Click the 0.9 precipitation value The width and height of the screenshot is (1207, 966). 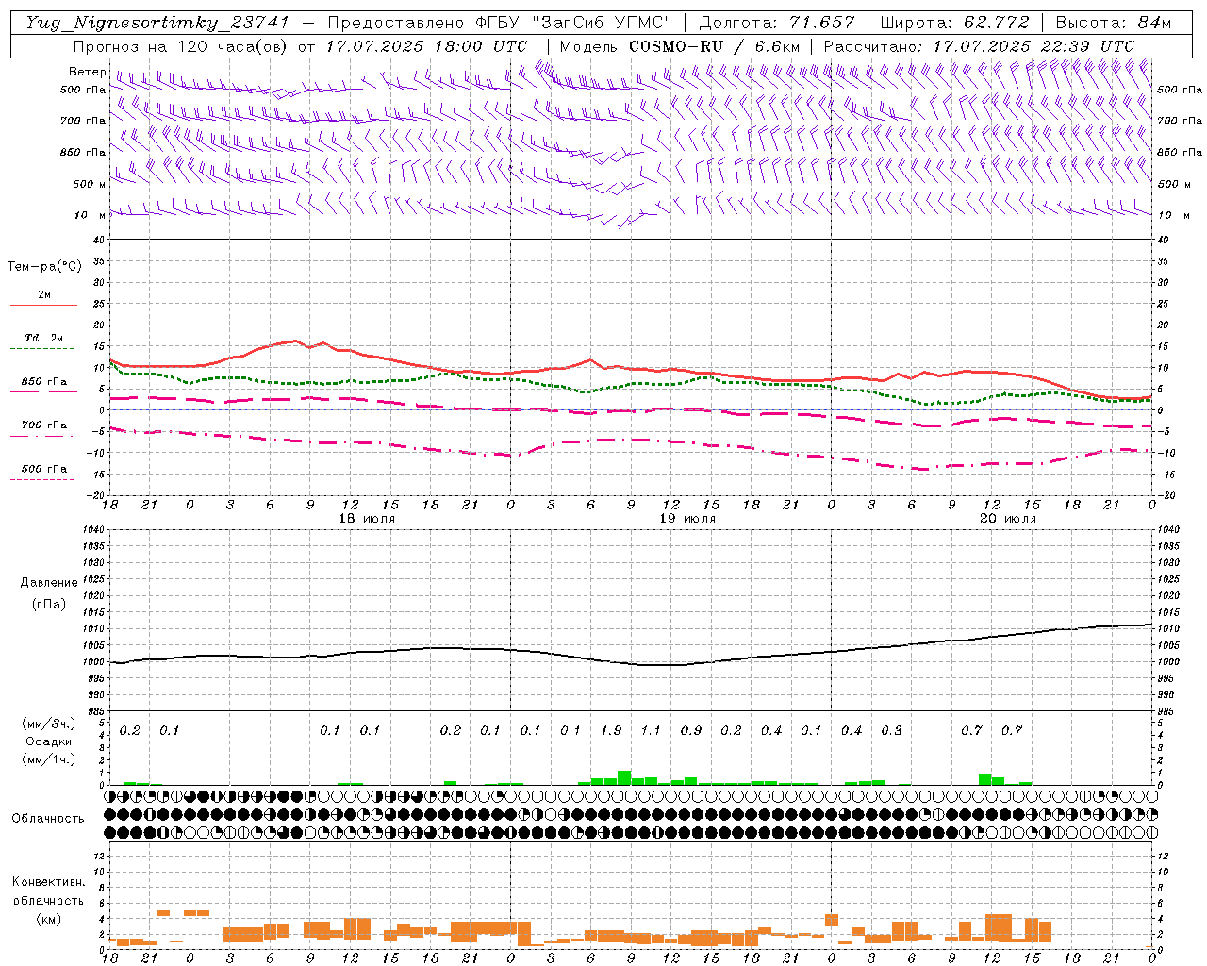(x=691, y=731)
